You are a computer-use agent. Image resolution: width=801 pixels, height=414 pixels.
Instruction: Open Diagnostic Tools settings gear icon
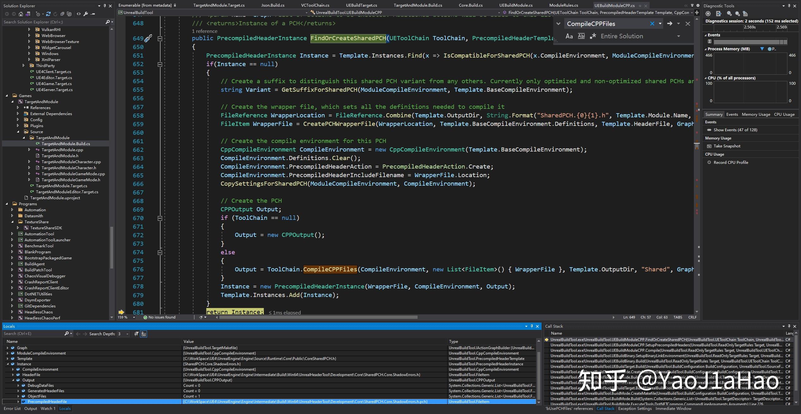pyautogui.click(x=708, y=14)
